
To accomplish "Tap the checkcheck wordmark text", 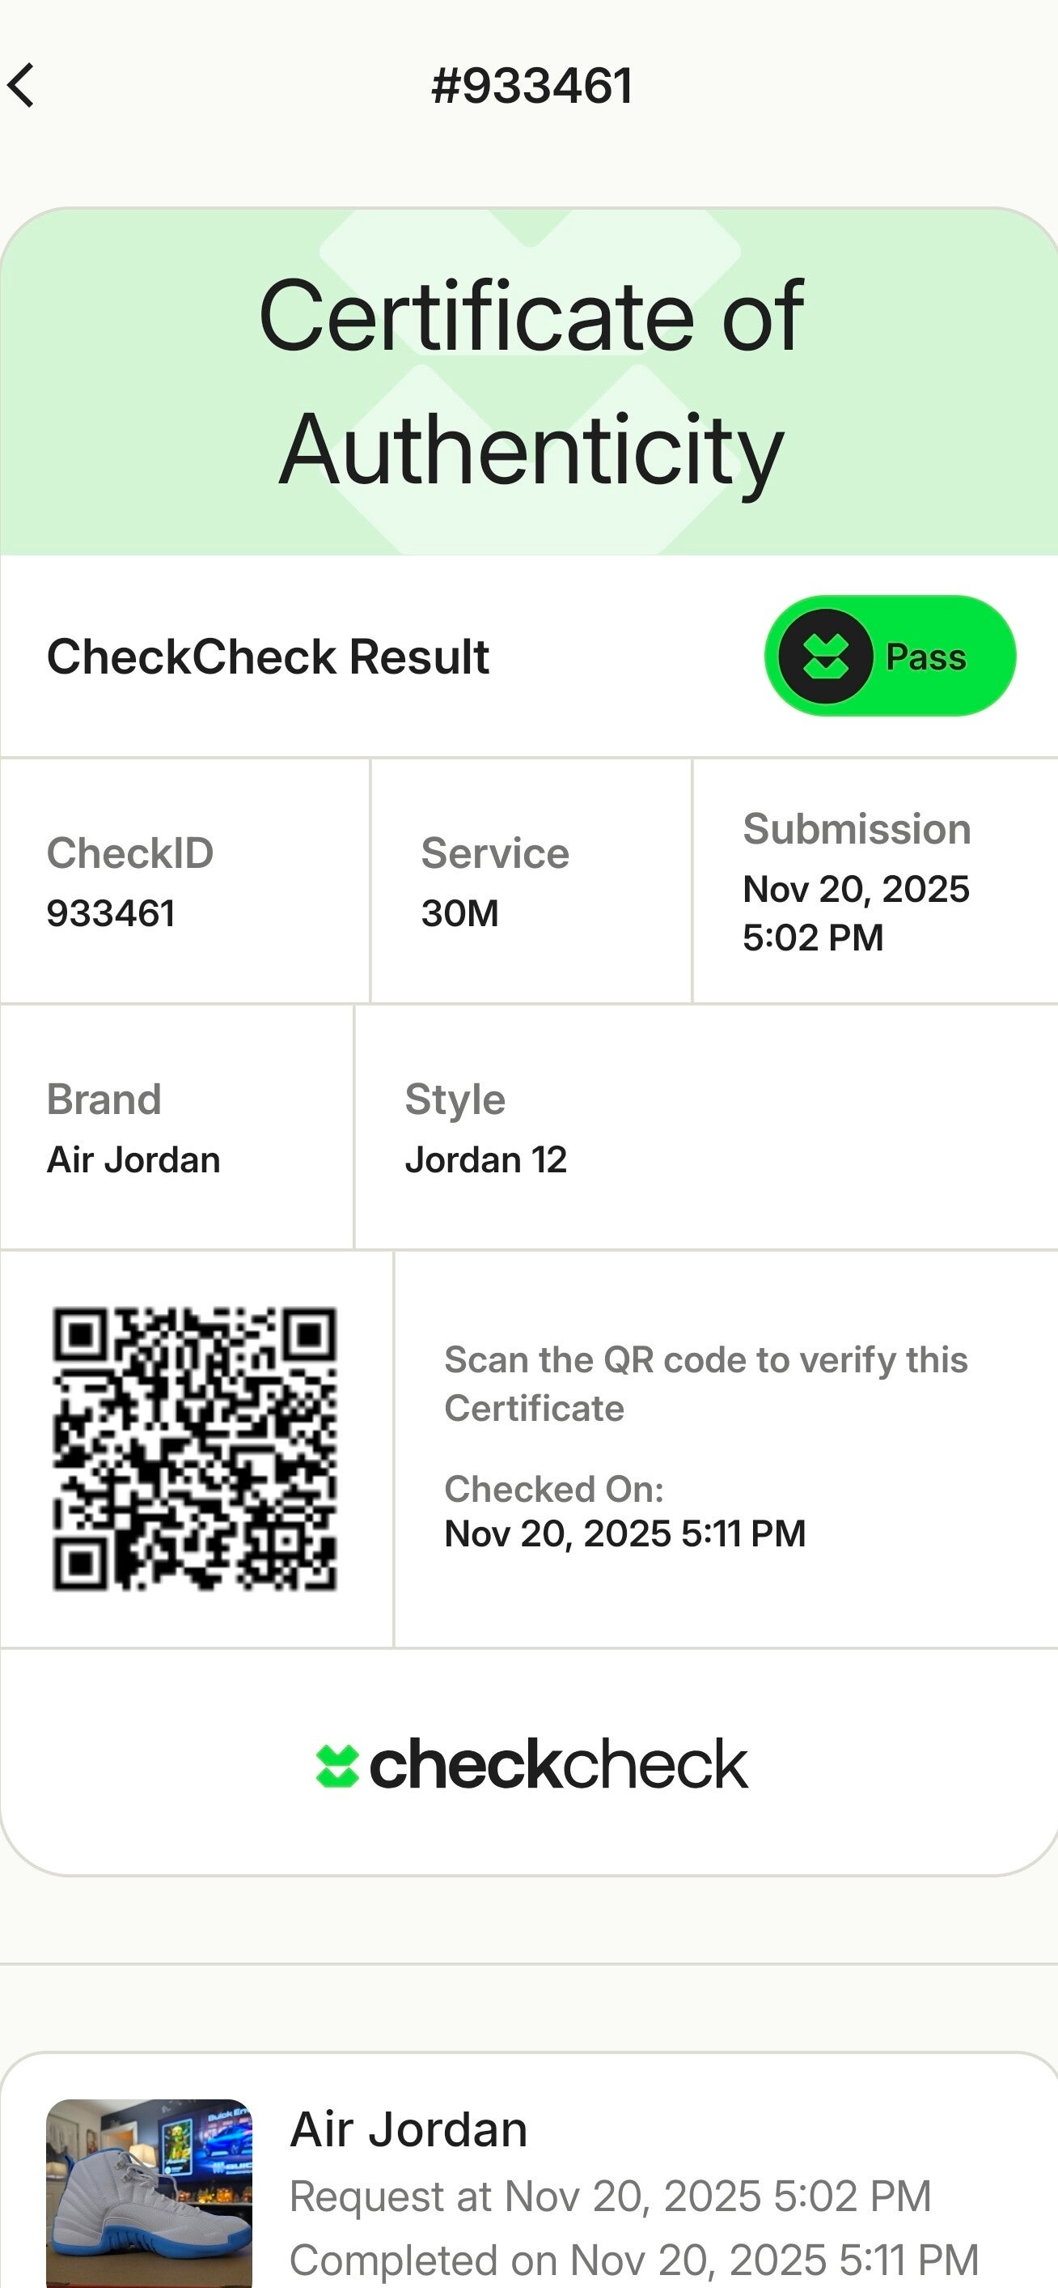I will (558, 1764).
